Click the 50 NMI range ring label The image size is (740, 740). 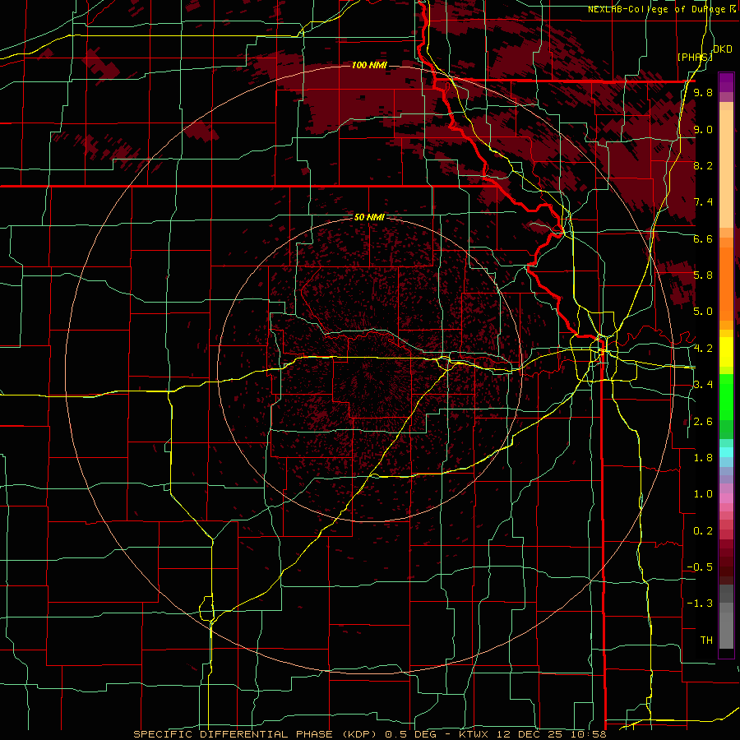[x=369, y=218]
